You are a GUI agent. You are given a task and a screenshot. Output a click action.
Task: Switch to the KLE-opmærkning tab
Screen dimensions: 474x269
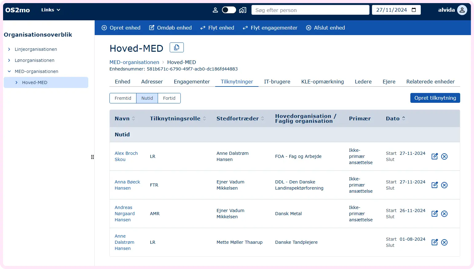(x=322, y=82)
